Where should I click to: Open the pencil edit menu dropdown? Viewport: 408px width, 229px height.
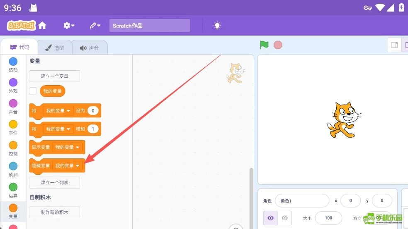95,26
